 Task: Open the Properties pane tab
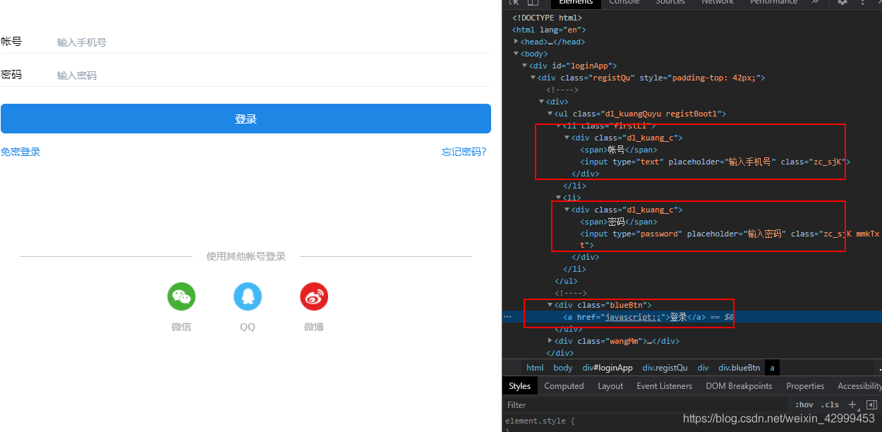[x=805, y=386]
